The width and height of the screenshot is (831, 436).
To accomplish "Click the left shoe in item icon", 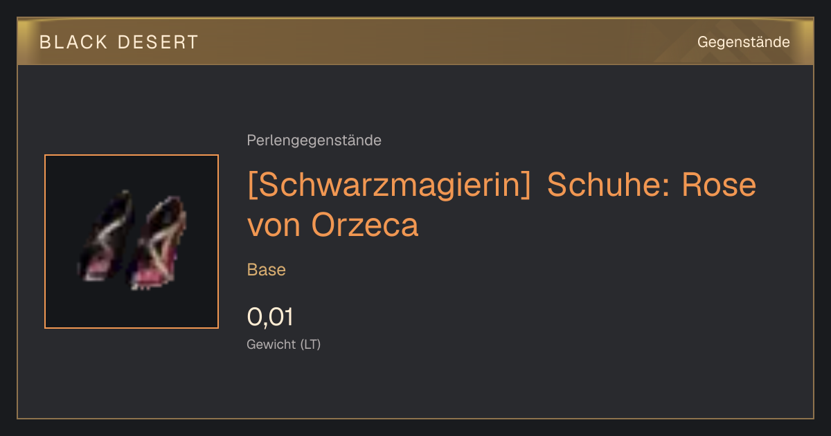I will pos(105,235).
